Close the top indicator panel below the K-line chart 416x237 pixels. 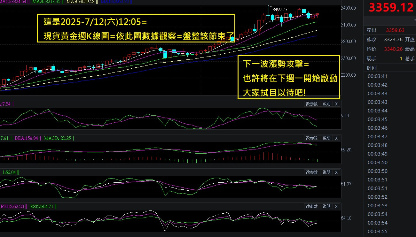[x=336, y=104]
